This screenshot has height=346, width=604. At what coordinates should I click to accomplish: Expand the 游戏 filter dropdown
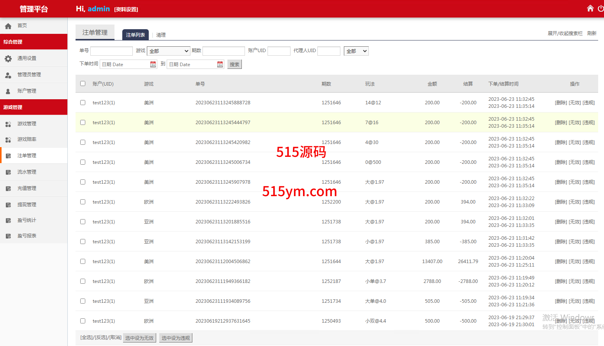[168, 51]
